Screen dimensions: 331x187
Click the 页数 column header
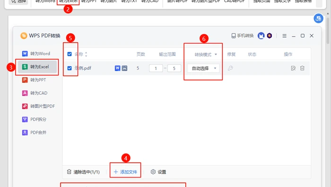[x=140, y=54]
